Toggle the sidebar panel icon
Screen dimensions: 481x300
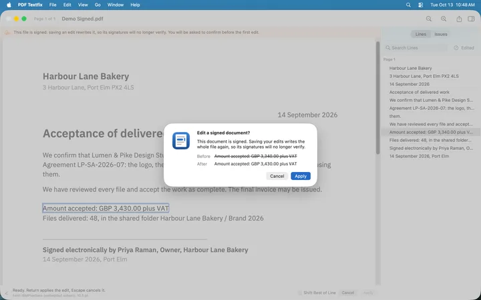471,19
